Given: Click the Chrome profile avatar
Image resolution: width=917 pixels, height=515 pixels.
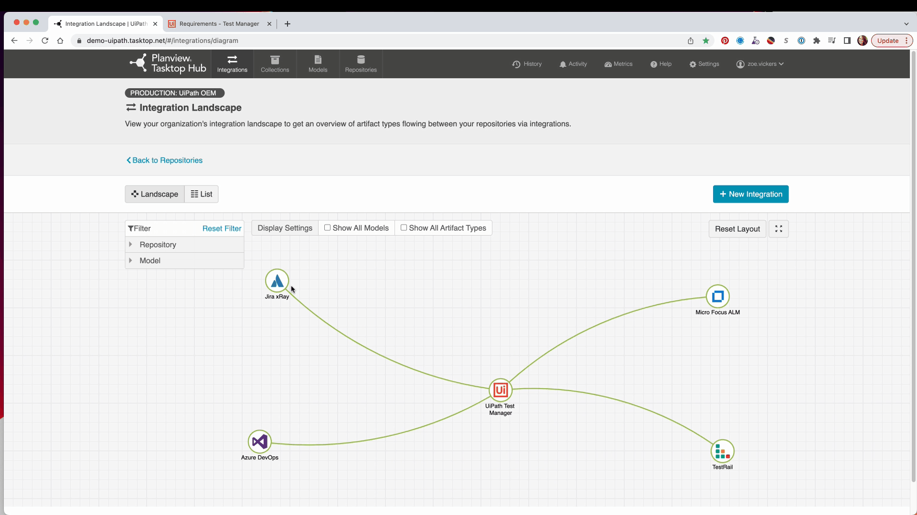Looking at the screenshot, I should (863, 41).
